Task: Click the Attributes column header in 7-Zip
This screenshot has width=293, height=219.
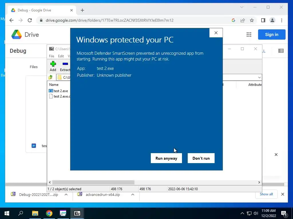Action: 255,84
